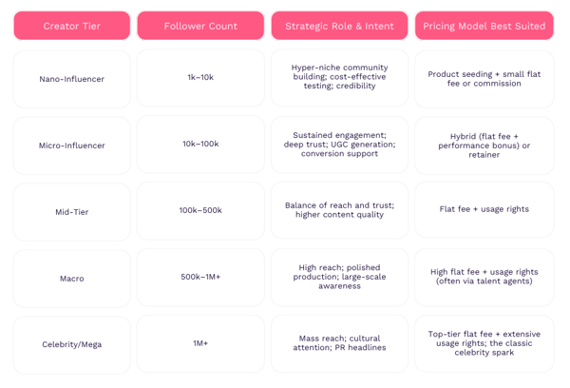Click the 10k–100k follower count cell
570x388 pixels.
coord(200,145)
